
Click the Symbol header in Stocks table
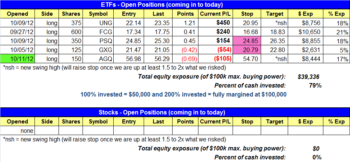(x=98, y=122)
